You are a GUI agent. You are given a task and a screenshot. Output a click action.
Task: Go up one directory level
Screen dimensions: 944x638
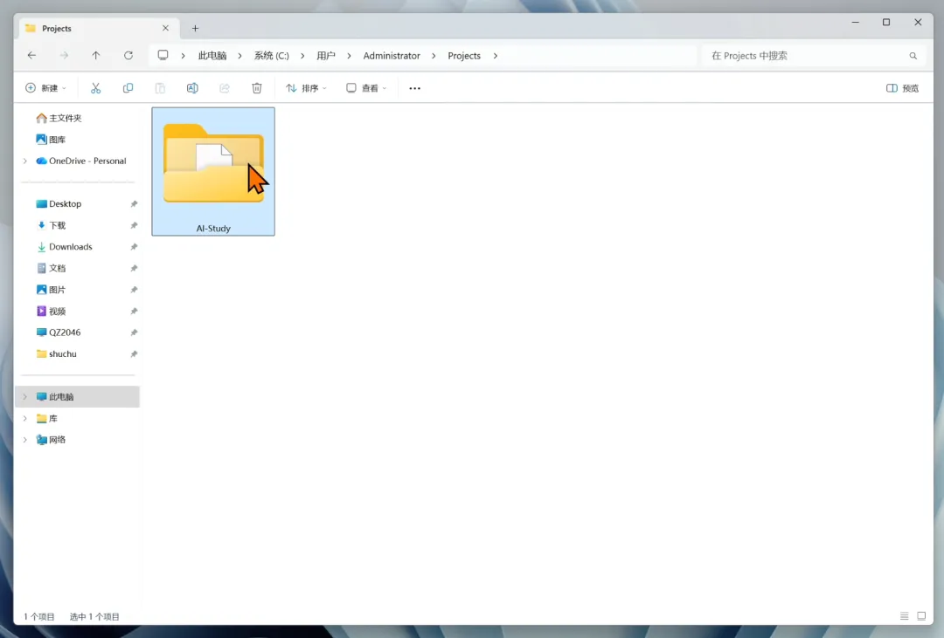click(96, 55)
